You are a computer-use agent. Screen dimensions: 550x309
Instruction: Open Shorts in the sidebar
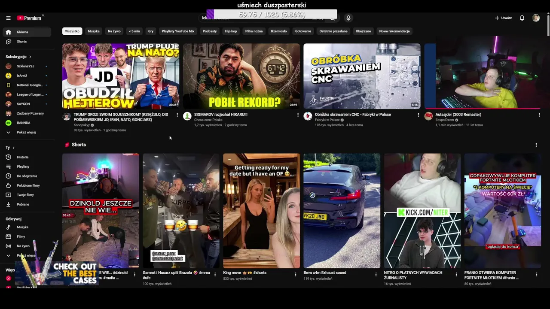[x=27, y=42]
